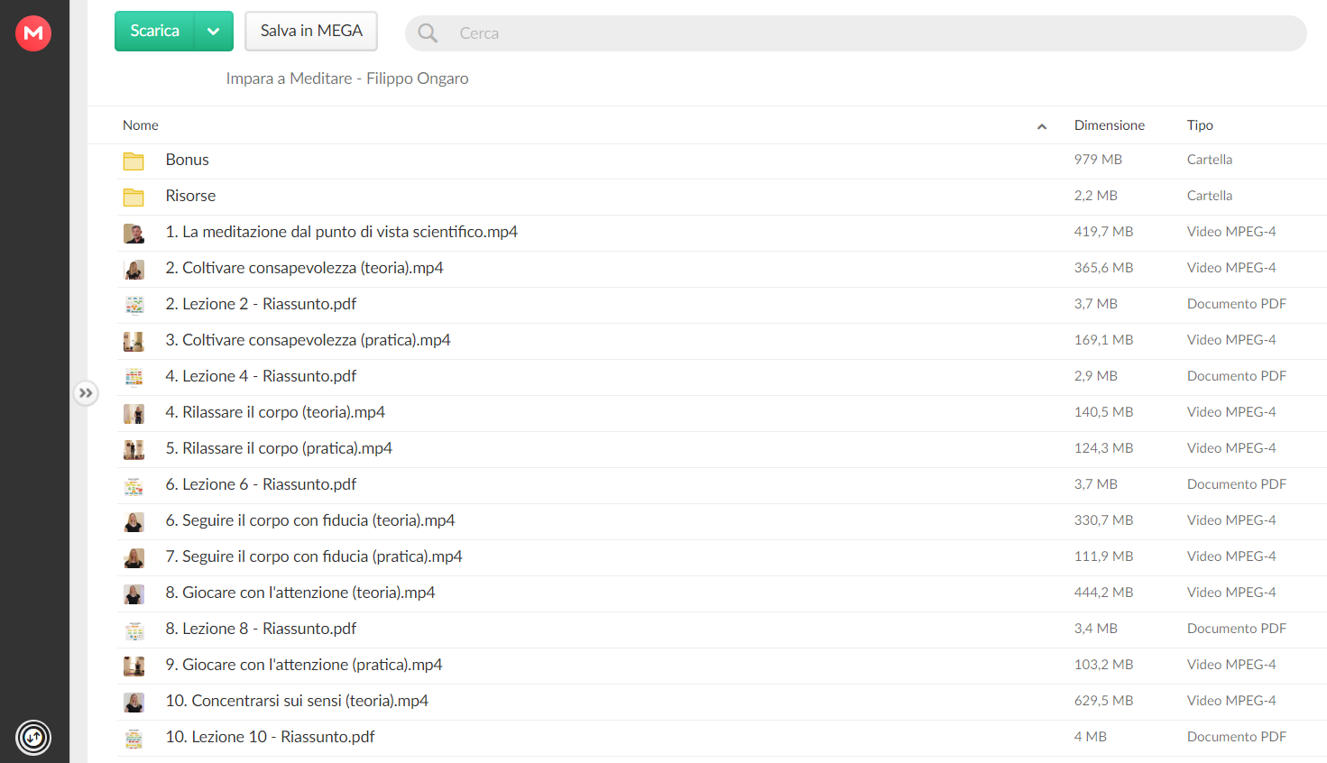Select thumbnail of La meditazione video
The image size is (1327, 763).
[134, 234]
